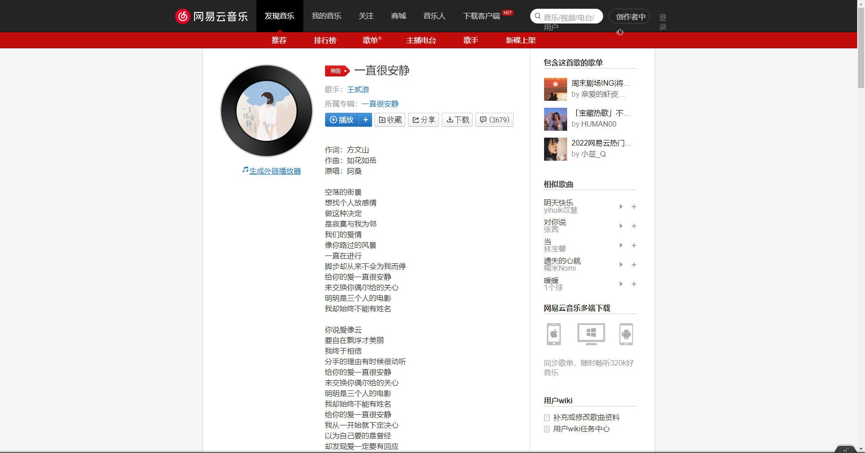The height and width of the screenshot is (453, 865).
Task: Open the 2022网易云热门 playlist thumbnail
Action: click(555, 149)
